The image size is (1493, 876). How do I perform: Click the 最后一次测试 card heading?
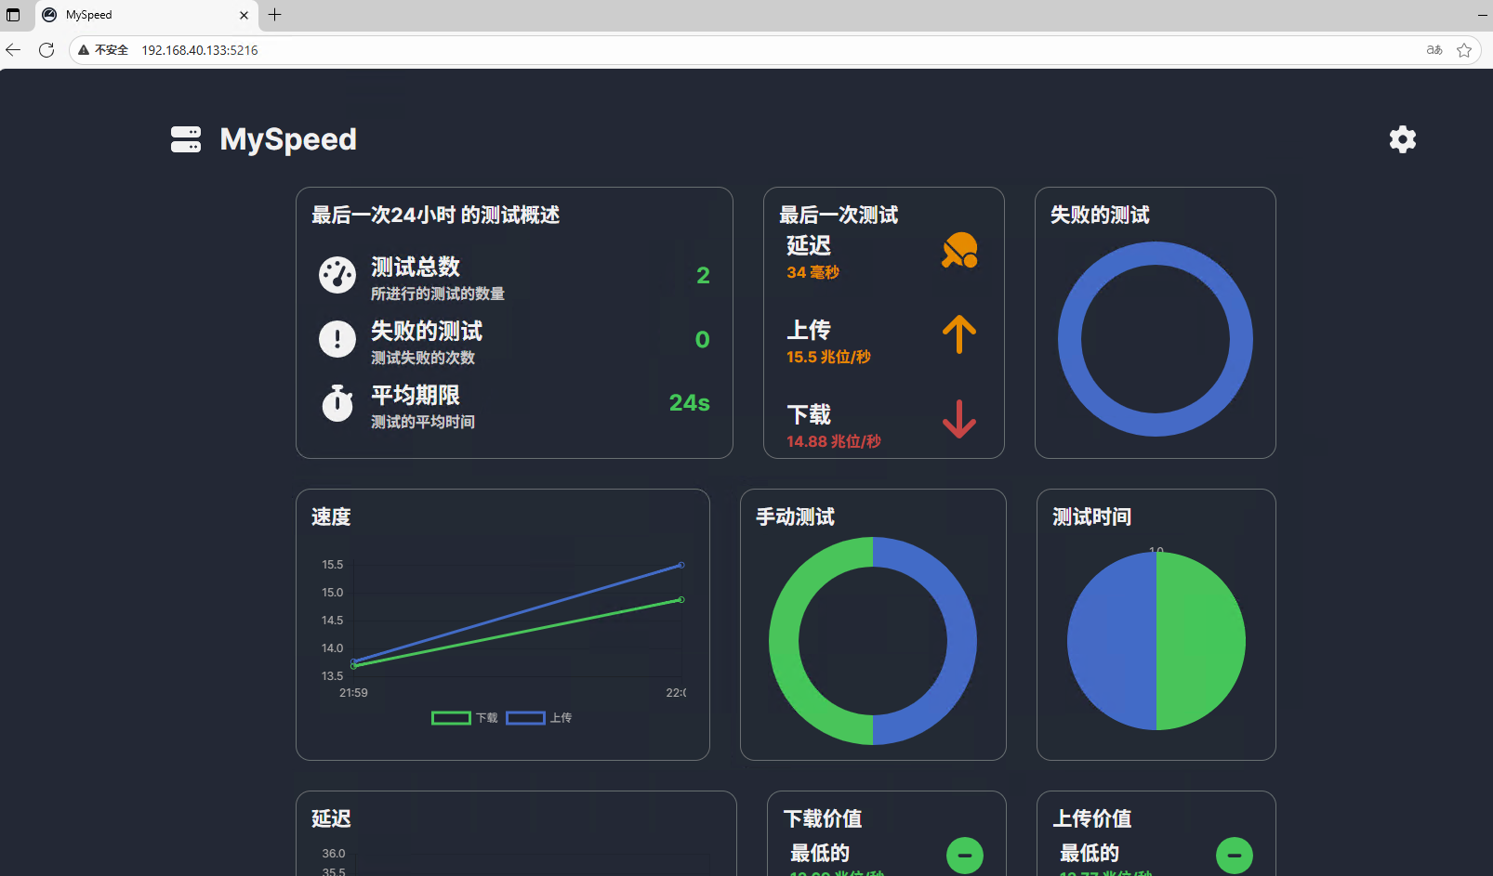pyautogui.click(x=839, y=215)
